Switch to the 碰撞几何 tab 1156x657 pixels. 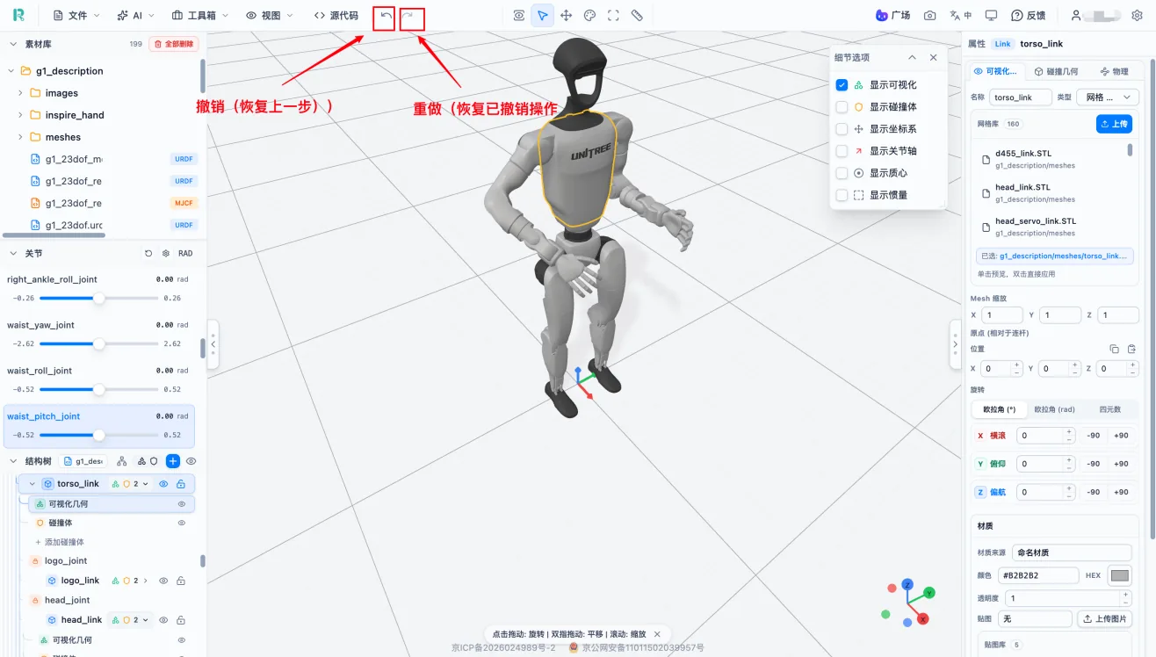[x=1056, y=72]
